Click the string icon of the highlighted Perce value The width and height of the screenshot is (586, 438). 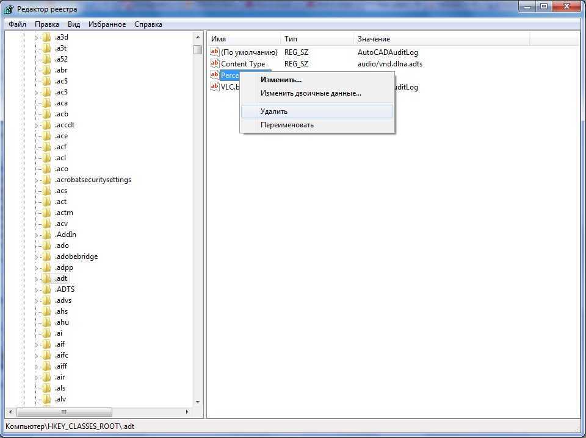pos(214,75)
